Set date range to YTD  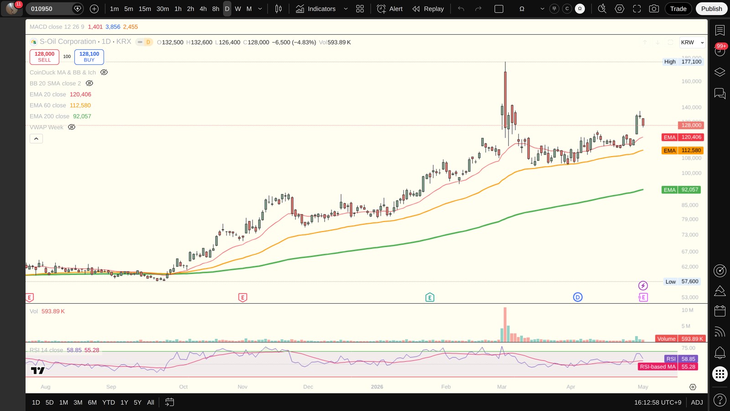point(109,402)
